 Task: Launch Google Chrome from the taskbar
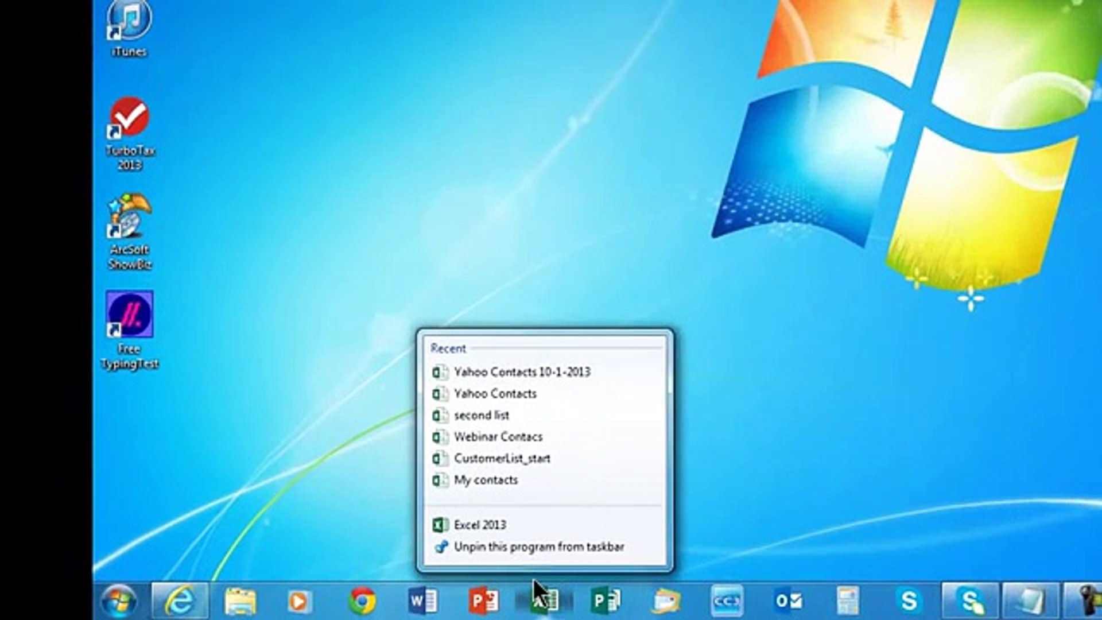coord(362,601)
